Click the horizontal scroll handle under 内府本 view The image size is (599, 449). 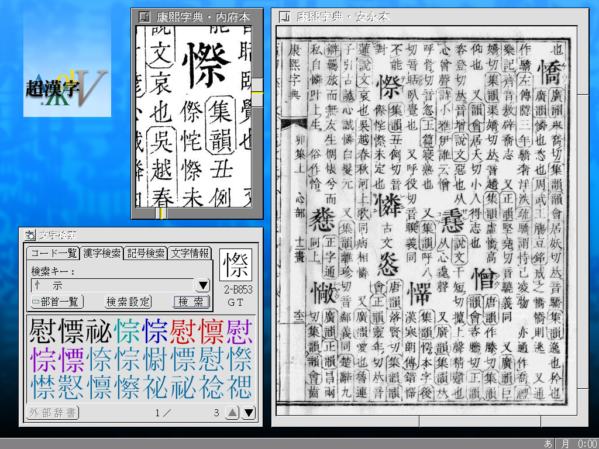(162, 214)
